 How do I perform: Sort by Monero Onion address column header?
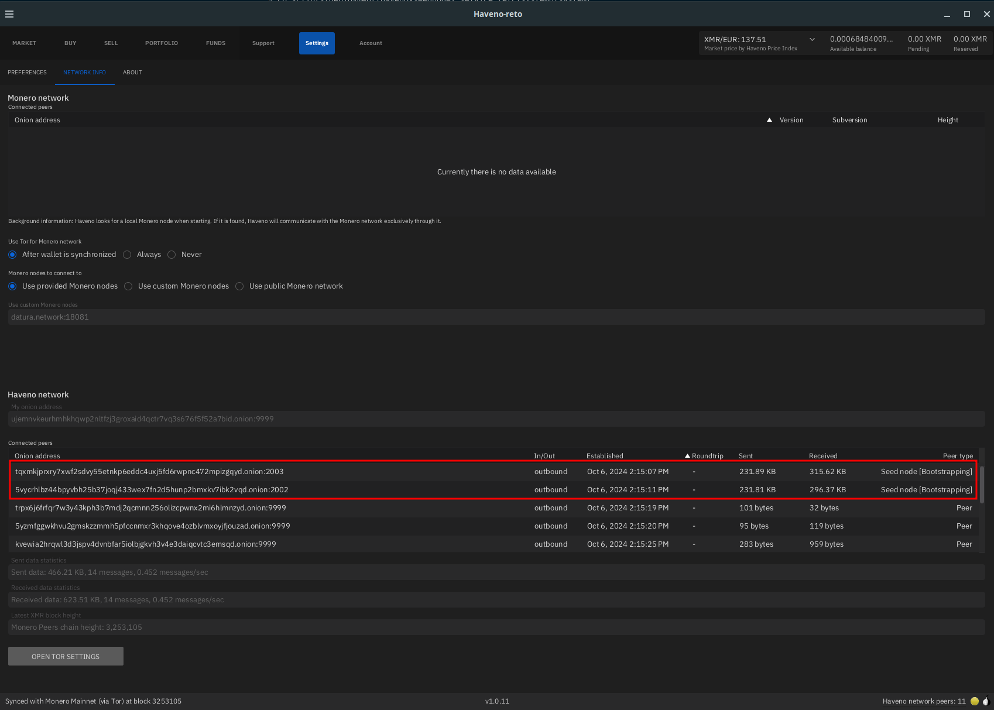point(37,120)
